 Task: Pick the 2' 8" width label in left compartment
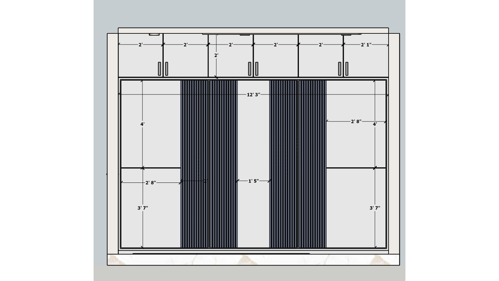click(151, 183)
